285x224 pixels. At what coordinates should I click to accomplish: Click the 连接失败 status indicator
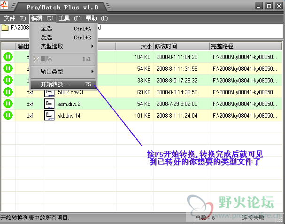click(253, 217)
